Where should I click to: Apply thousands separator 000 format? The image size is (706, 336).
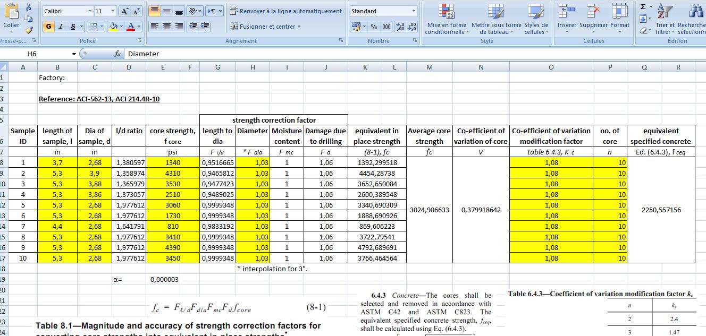tap(386, 27)
